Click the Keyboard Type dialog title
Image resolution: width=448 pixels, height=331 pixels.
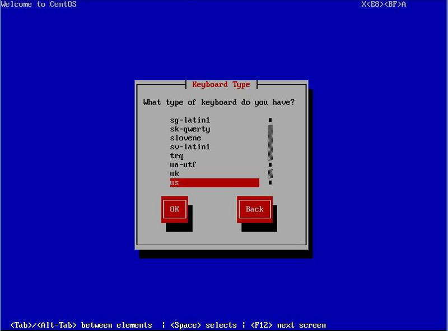coord(221,85)
